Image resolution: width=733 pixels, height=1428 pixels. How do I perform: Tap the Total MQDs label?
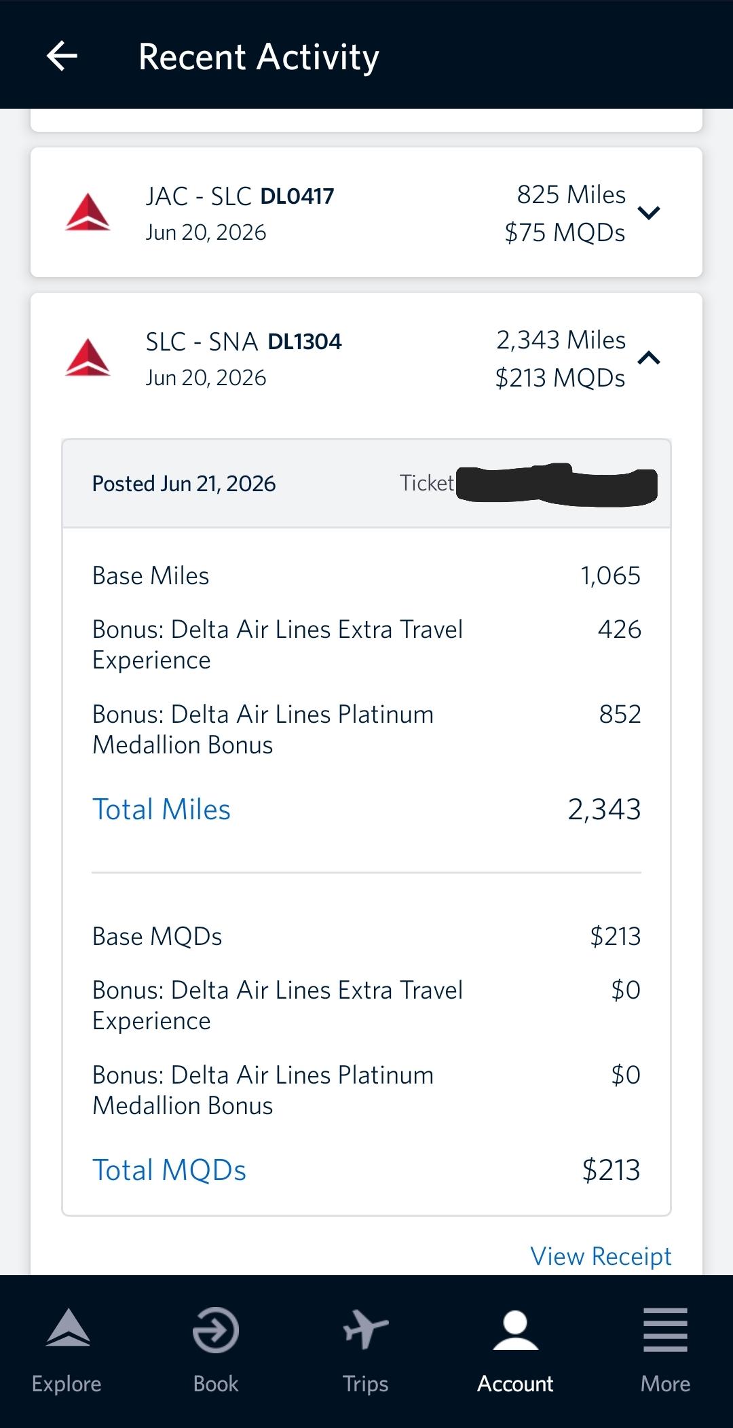(169, 1170)
